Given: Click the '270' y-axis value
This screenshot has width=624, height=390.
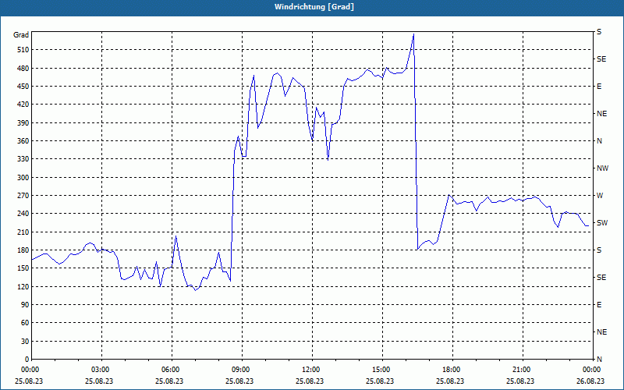Looking at the screenshot, I should point(23,196).
